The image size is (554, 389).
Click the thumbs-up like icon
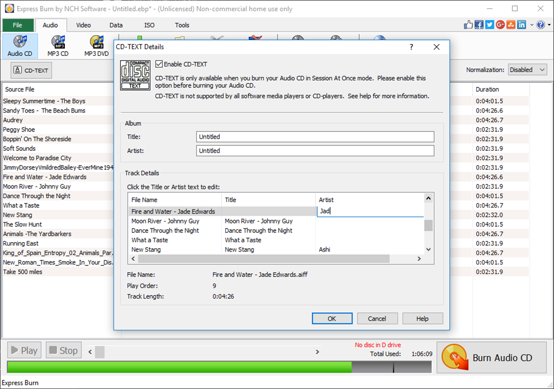[468, 24]
